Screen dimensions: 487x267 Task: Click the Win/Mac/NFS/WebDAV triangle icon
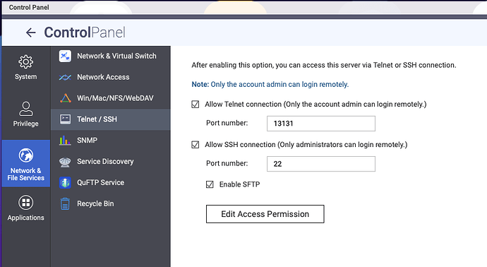(65, 98)
